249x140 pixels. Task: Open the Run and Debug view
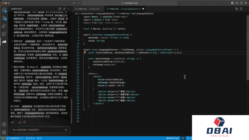4,26
